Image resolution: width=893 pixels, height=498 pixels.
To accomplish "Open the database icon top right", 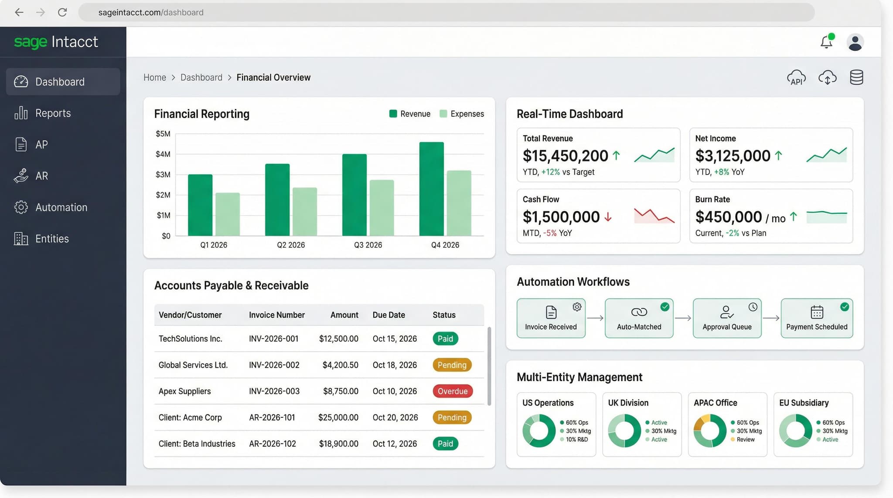I will (x=856, y=77).
